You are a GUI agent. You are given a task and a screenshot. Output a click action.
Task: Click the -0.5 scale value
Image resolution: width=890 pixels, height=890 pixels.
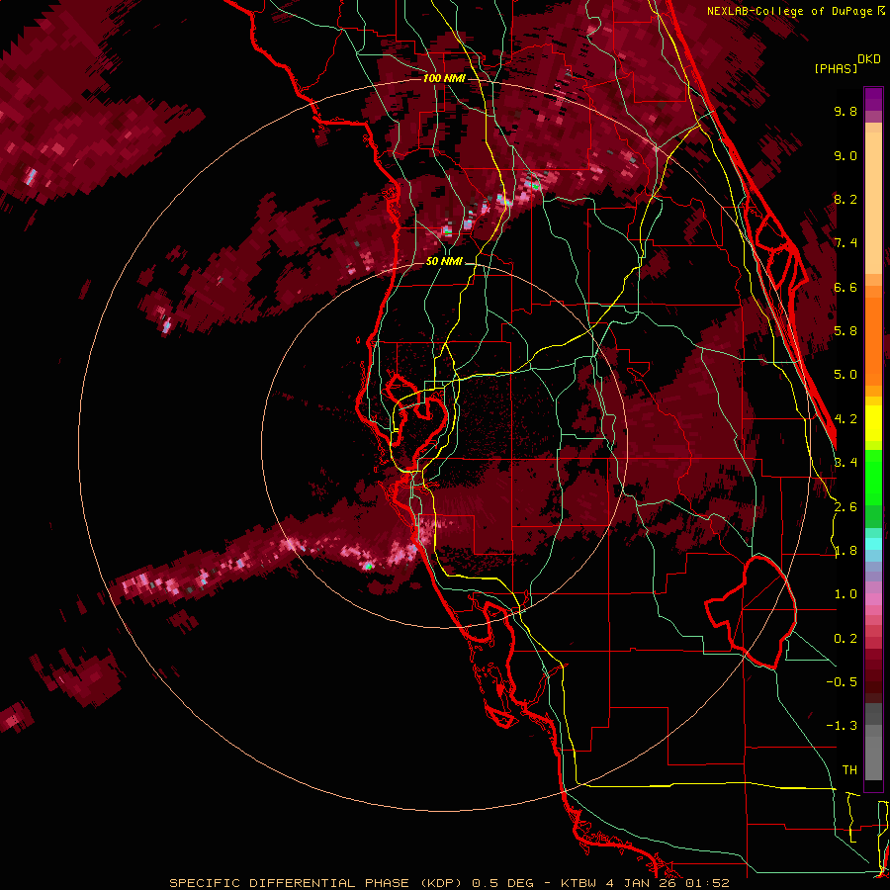click(842, 682)
